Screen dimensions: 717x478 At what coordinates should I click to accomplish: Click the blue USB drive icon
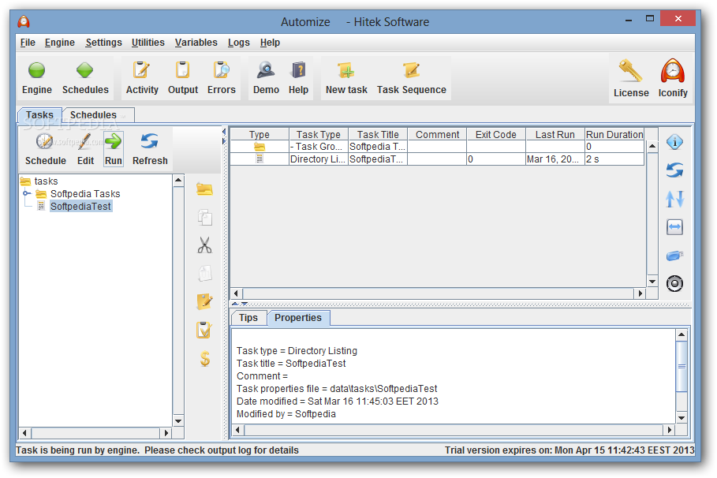pos(674,256)
